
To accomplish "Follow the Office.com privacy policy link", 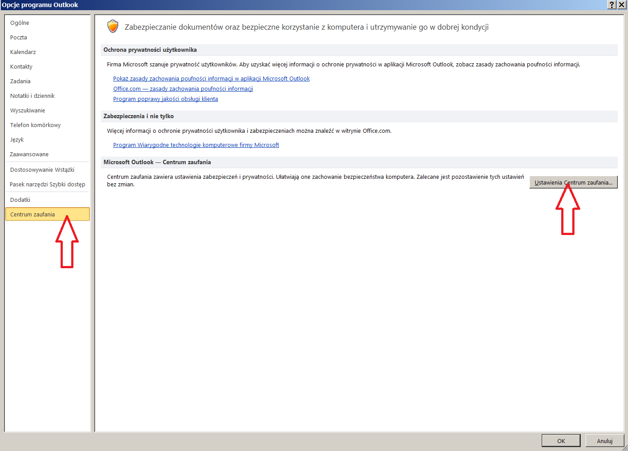I will (183, 89).
